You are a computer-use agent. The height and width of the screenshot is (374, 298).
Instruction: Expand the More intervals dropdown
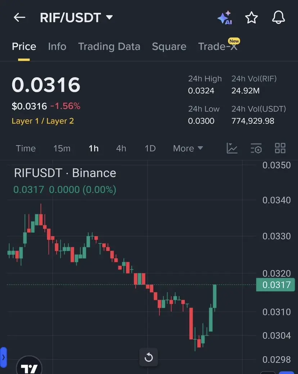188,148
